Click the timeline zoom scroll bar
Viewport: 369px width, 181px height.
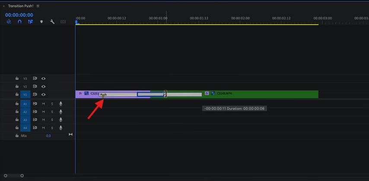pyautogui.click(x=14, y=175)
